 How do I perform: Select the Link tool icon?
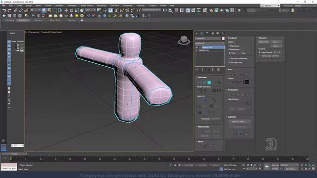point(15,10)
